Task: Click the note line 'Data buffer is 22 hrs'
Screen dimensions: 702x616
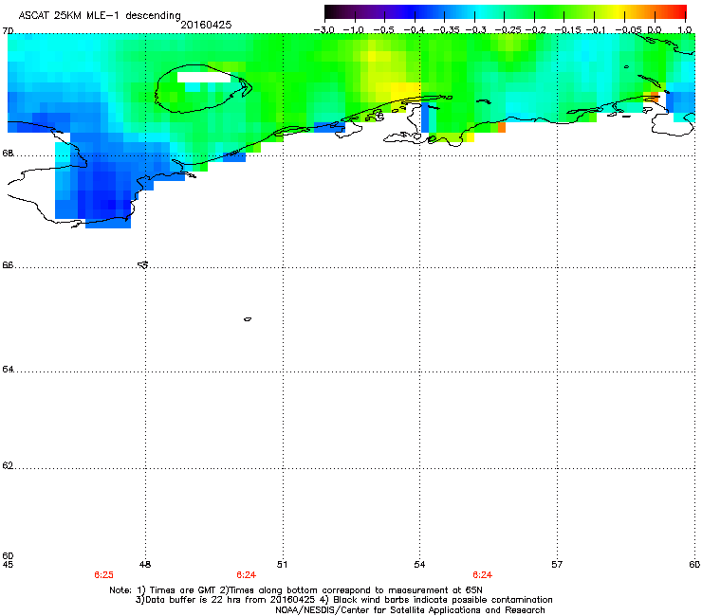Action: pos(343,600)
